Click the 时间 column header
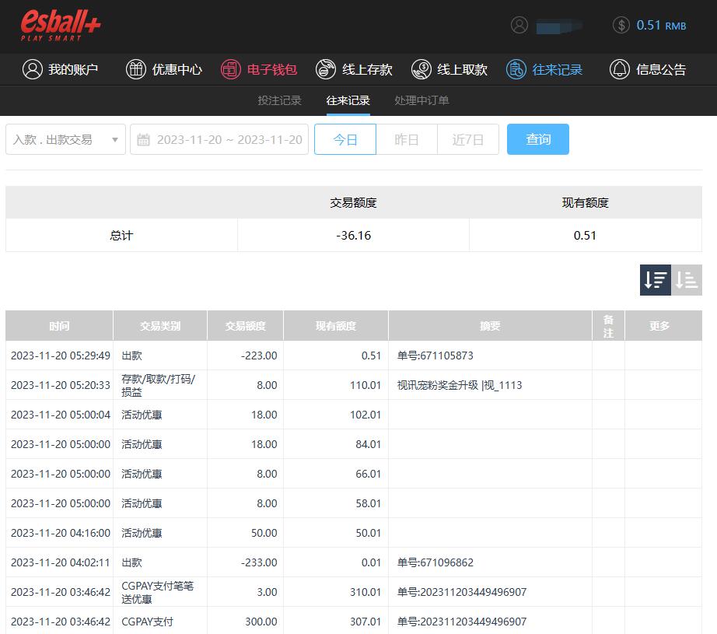Image resolution: width=717 pixels, height=634 pixels. [59, 326]
